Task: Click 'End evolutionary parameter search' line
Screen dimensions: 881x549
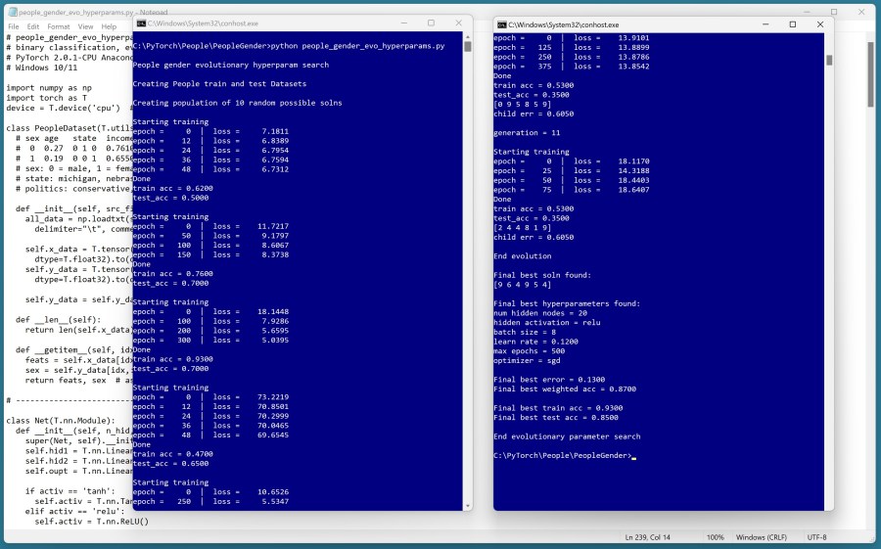Action: tap(567, 436)
